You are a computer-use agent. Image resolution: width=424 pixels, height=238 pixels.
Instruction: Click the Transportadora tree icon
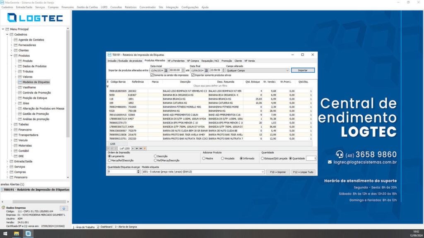click(16, 135)
